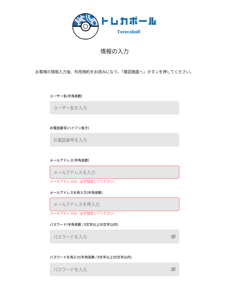The height and width of the screenshot is (285, 227).
Task: Click the blue トレカボール logo text
Action: pos(129,21)
